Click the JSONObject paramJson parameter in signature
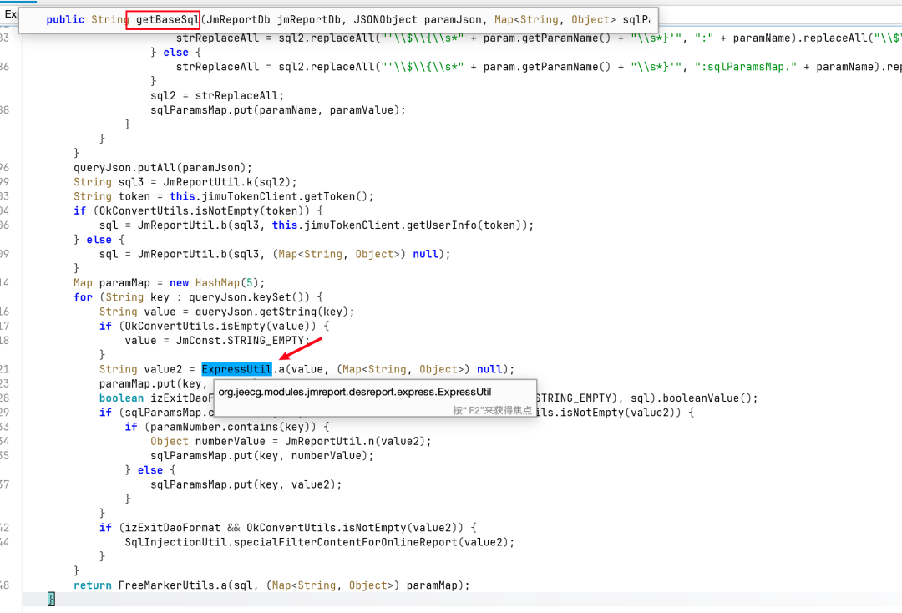902x613 pixels. pos(418,19)
